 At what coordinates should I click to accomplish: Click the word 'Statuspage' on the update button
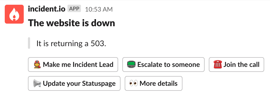pos(99,84)
